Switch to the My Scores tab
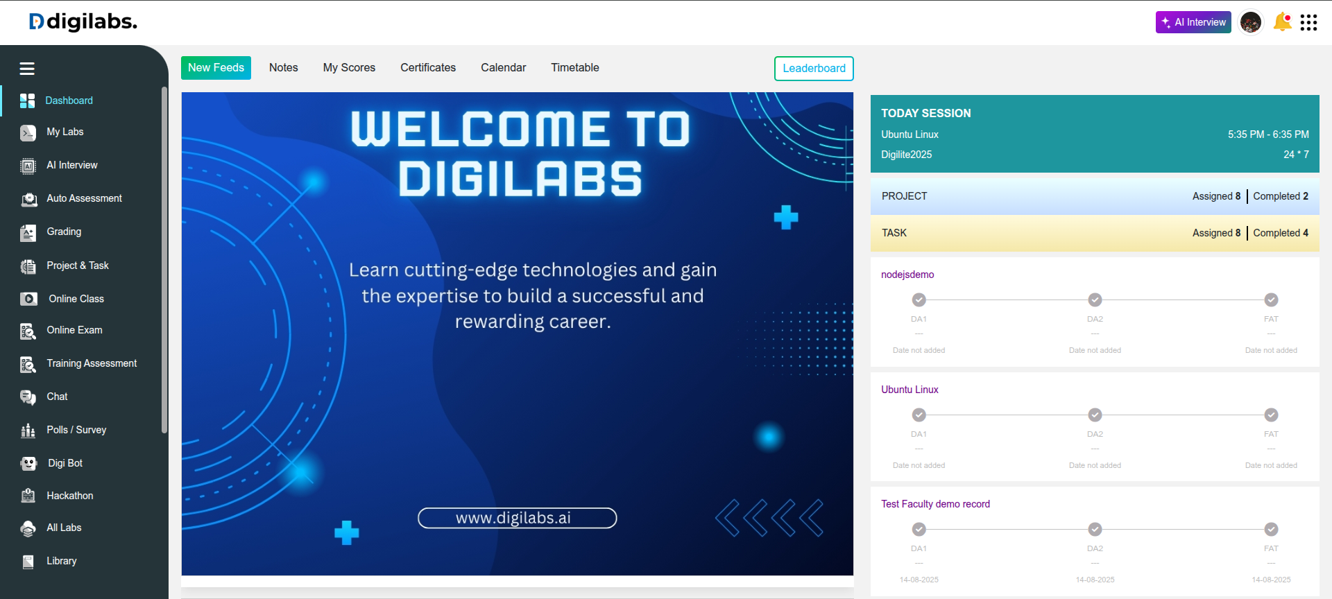The width and height of the screenshot is (1332, 599). click(349, 68)
